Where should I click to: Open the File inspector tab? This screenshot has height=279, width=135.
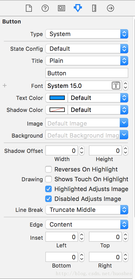point(29,8)
